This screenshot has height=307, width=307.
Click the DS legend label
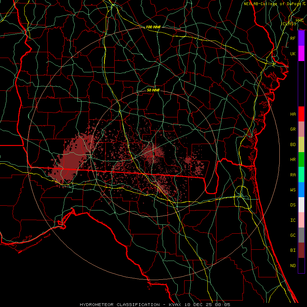(x=293, y=205)
